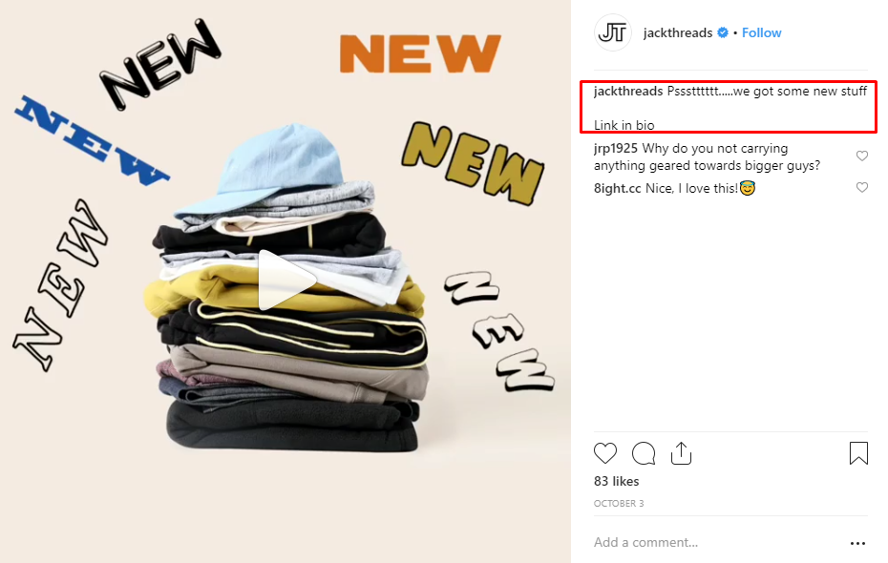Save the post with the bookmark icon

858,453
